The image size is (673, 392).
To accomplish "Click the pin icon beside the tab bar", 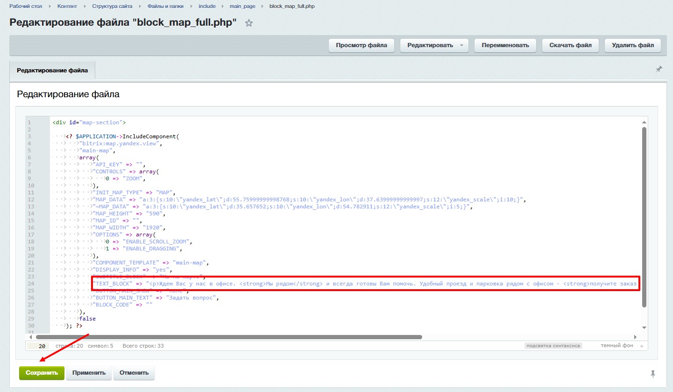I will [x=659, y=69].
